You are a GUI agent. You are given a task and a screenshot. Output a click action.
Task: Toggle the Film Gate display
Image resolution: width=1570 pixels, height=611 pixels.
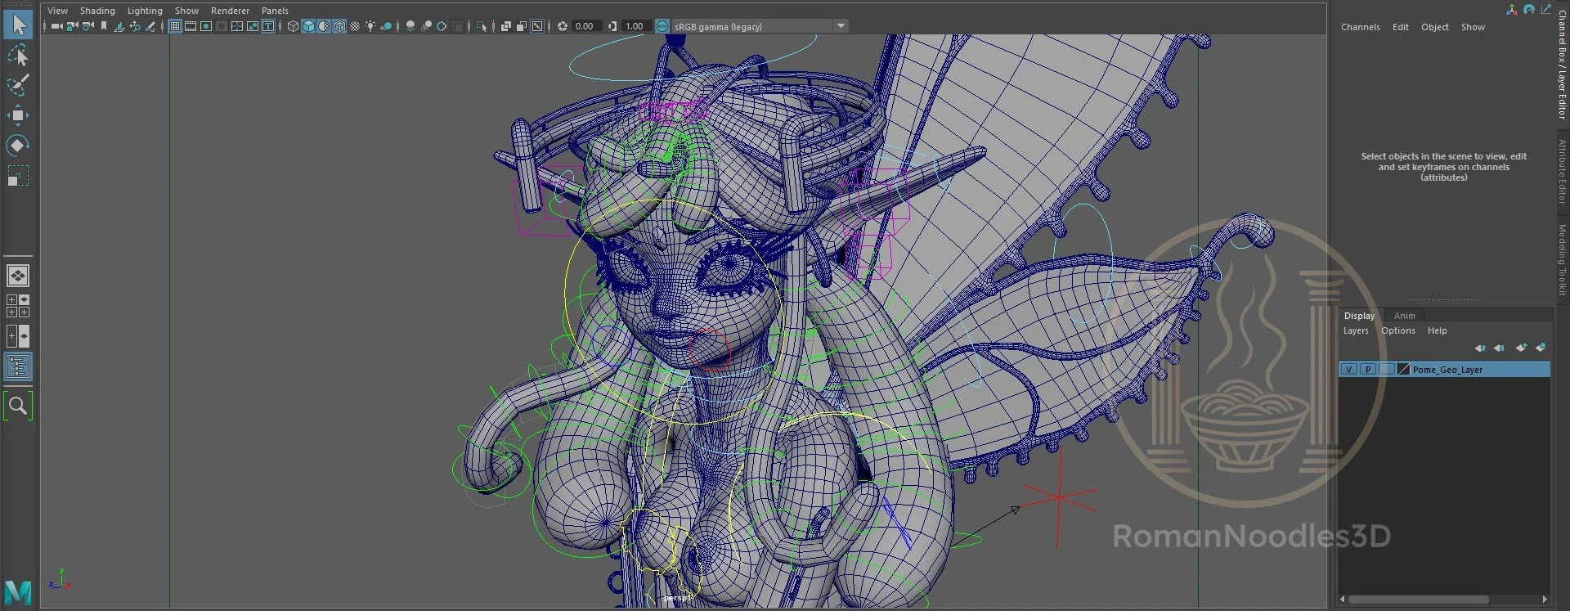tap(191, 26)
